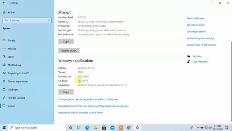Open Change product key or upgrade link
232x131 pixels.
click(88, 99)
